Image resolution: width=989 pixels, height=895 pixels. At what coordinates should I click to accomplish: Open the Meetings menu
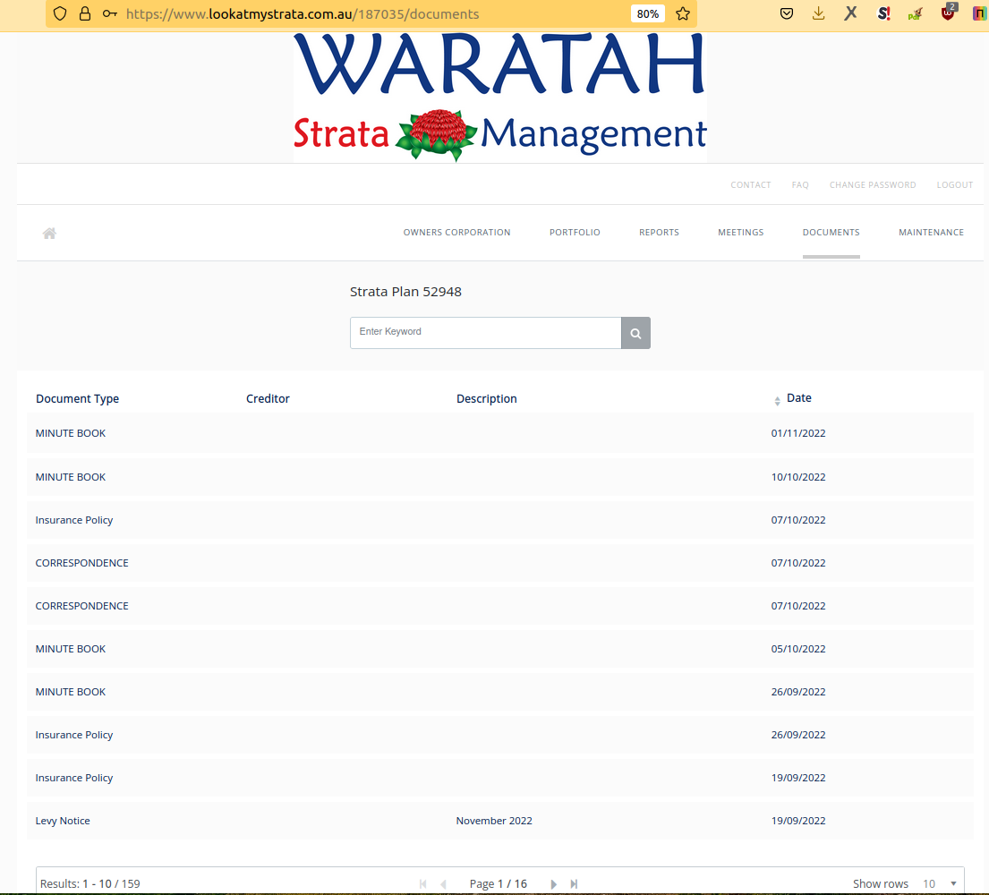(x=740, y=232)
